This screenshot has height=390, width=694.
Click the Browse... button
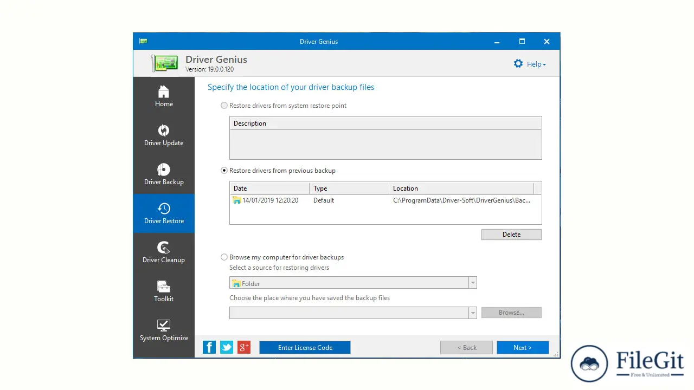point(511,313)
